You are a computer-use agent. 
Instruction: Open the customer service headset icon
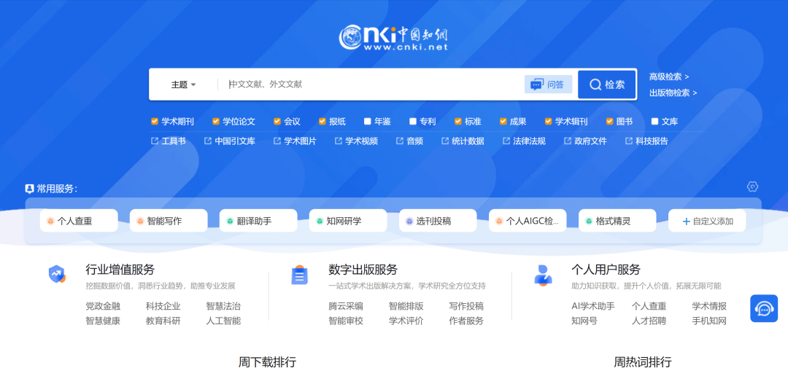pyautogui.click(x=764, y=308)
